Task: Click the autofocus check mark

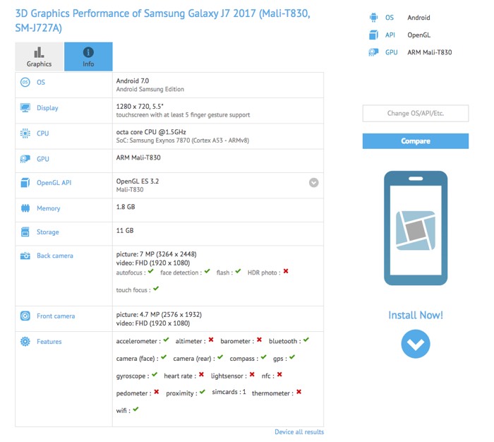Action: (x=151, y=271)
